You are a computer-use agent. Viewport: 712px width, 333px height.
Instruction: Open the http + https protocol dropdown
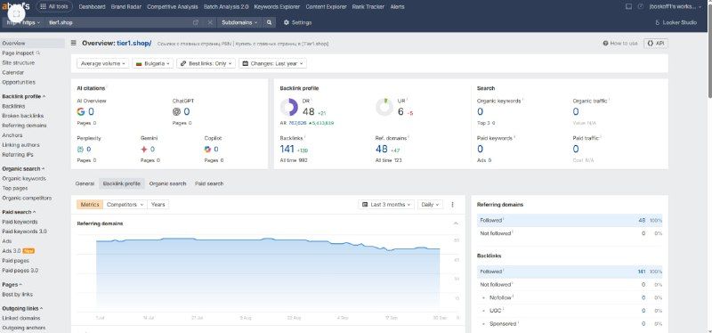(23, 22)
